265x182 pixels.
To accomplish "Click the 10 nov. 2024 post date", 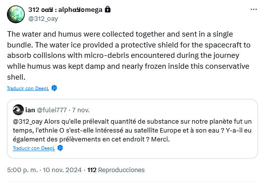I will pos(62,170).
